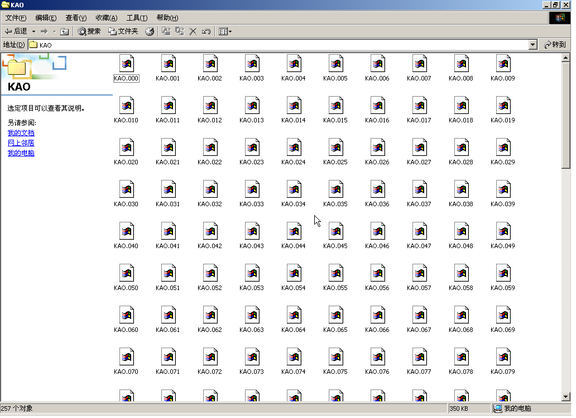Expand the address bar dropdown arrow
Viewport: 576px width, 418px height.
coord(532,45)
